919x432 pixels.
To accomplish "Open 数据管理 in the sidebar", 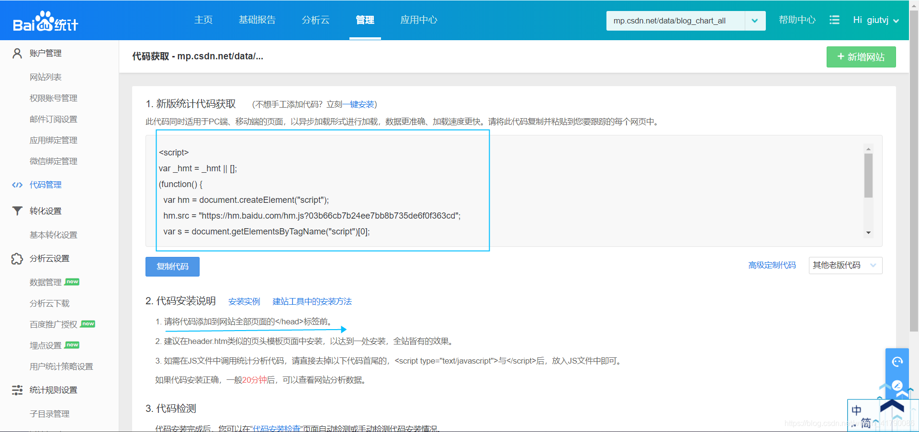I will click(x=45, y=282).
